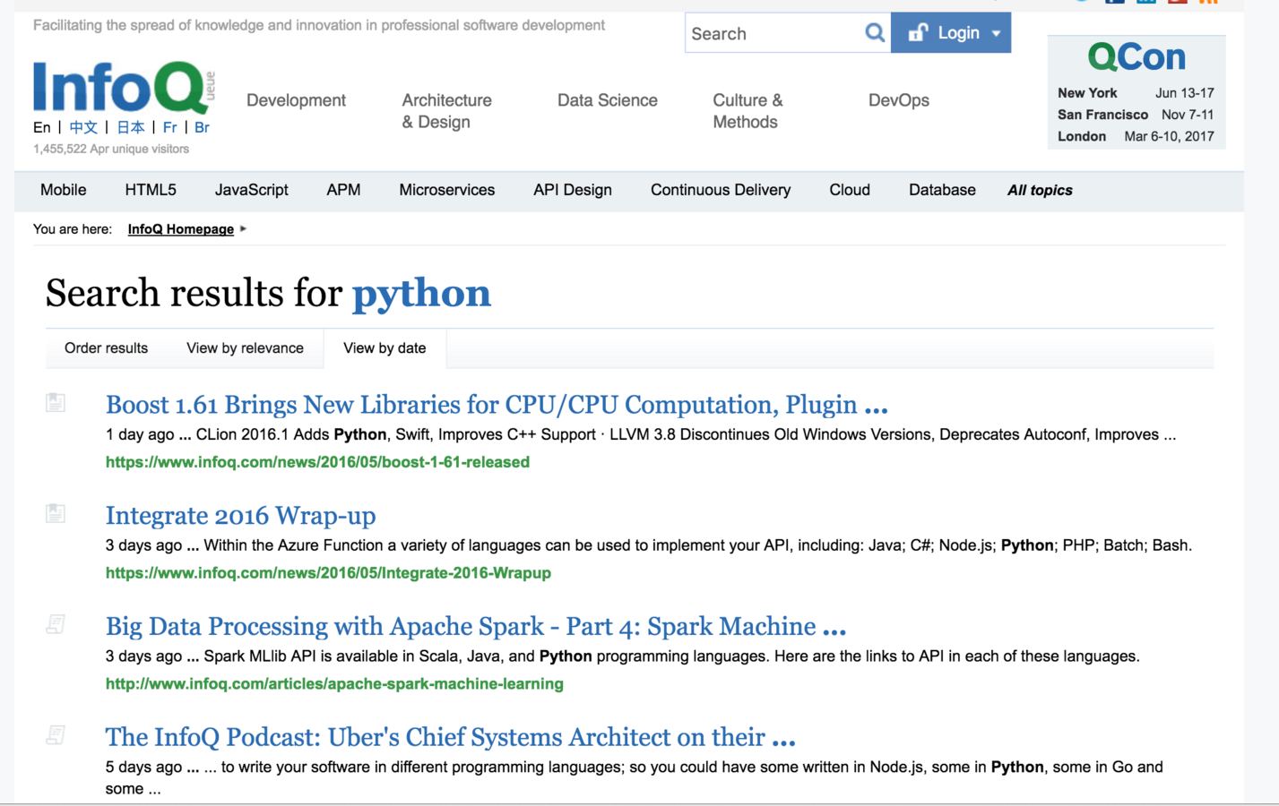Click QCon San Francisco Nov 7-11

[x=1136, y=115]
